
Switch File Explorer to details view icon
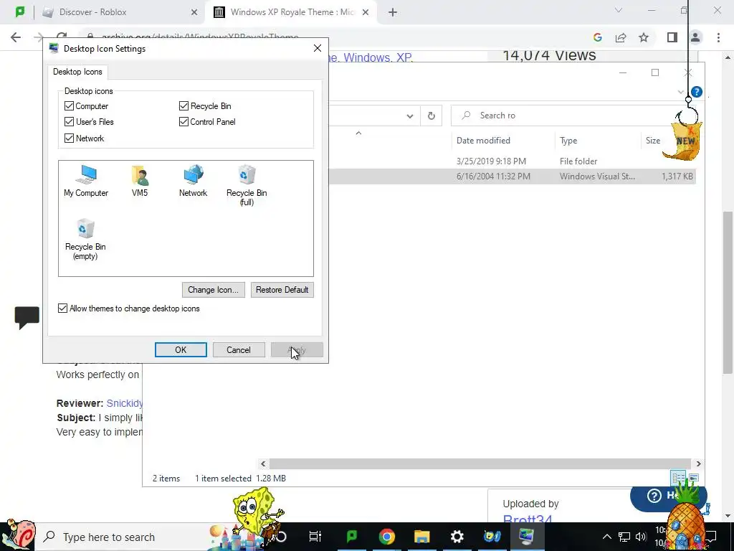(x=678, y=478)
